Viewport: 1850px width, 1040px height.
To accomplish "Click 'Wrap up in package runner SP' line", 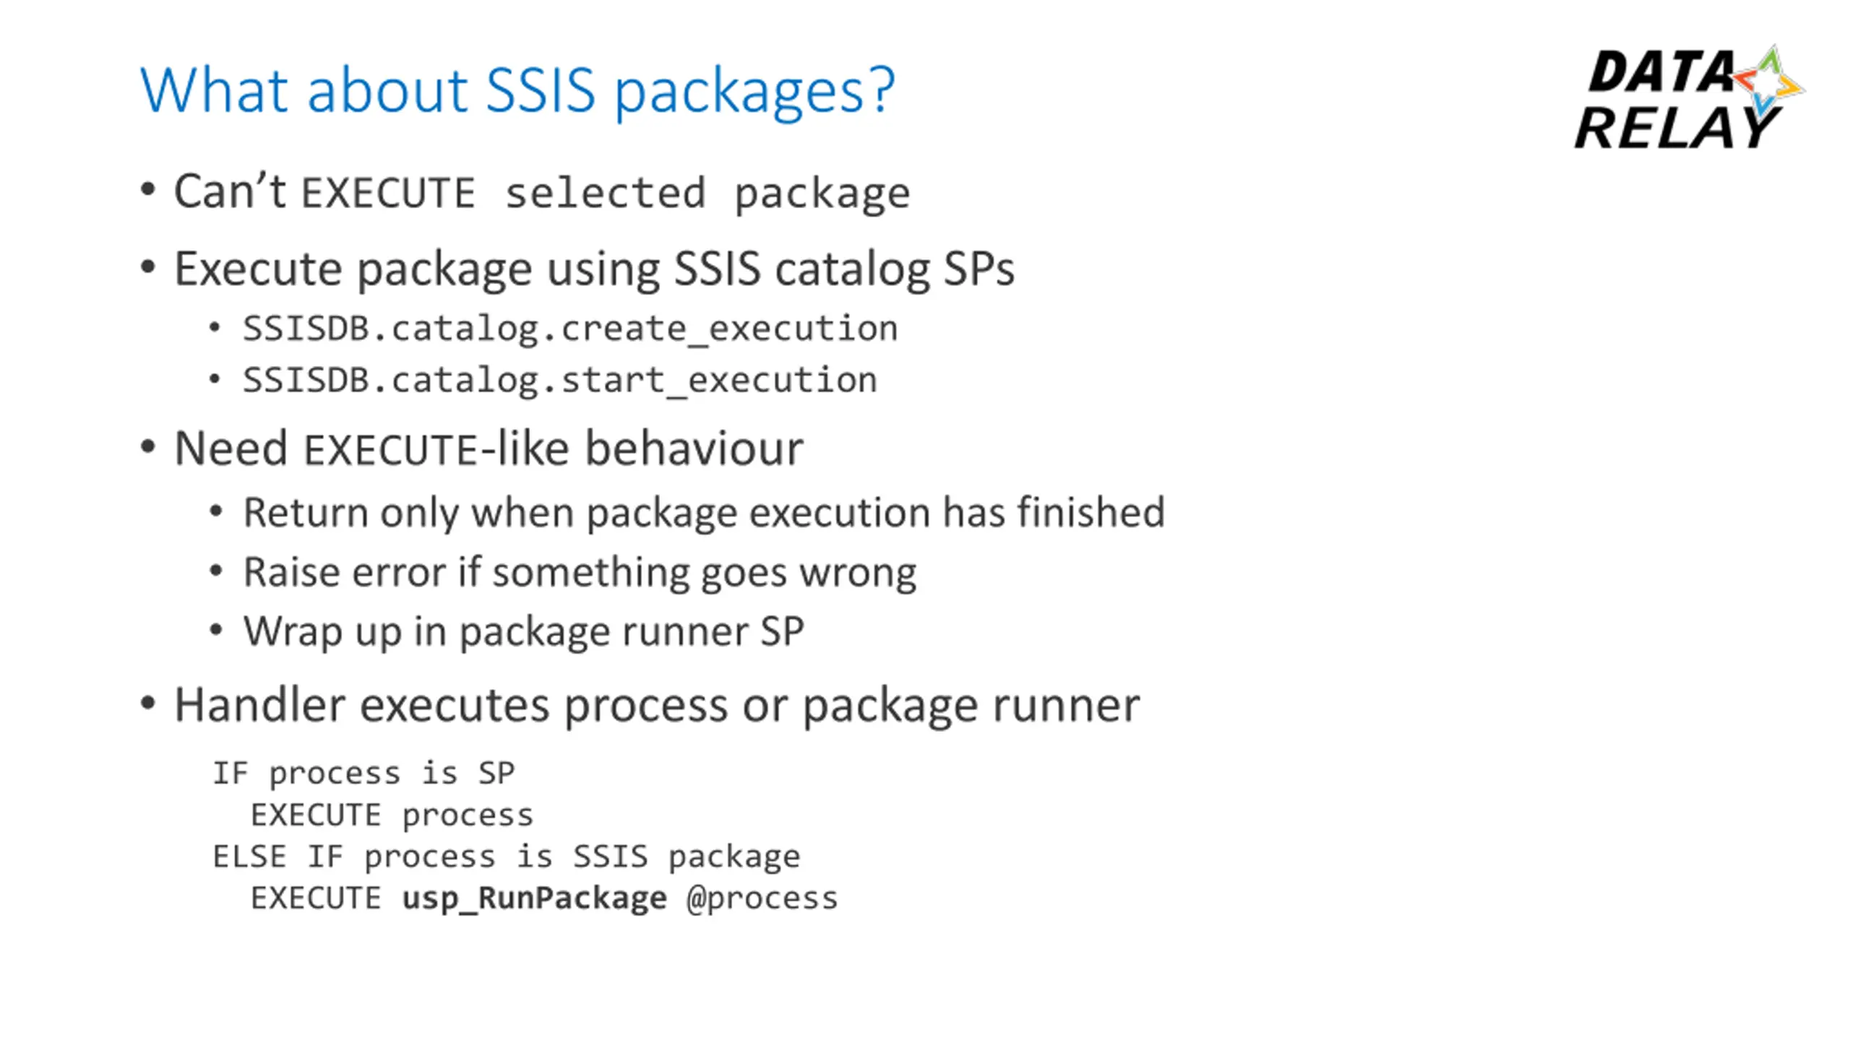I will tap(523, 632).
